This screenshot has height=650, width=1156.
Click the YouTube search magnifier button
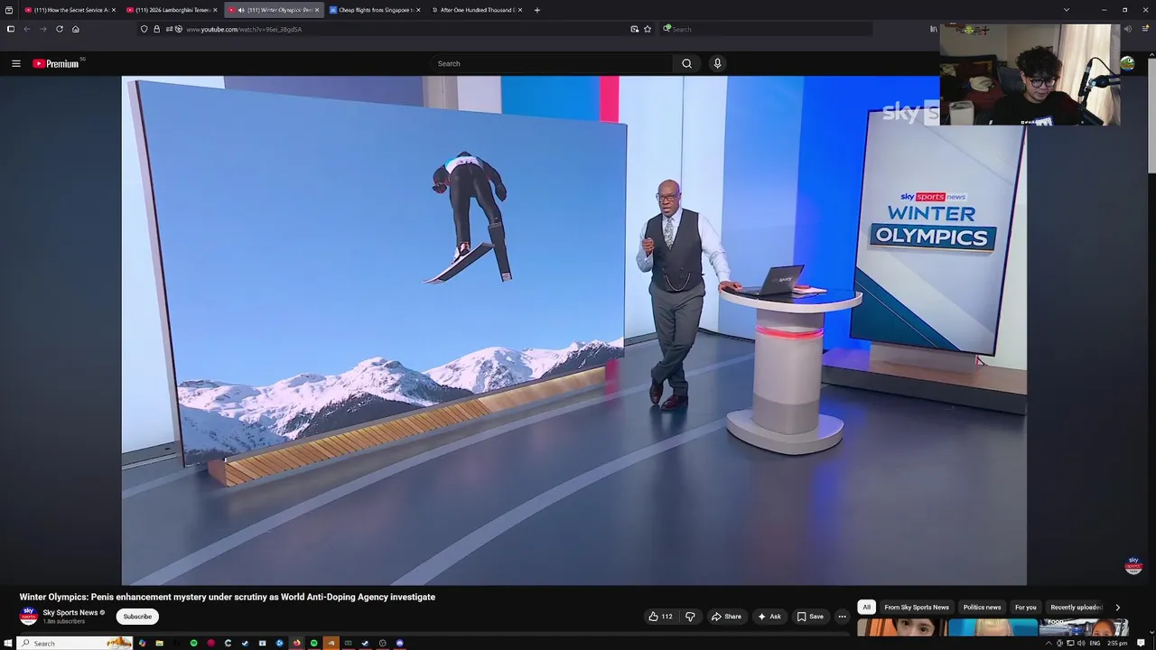[x=686, y=63]
